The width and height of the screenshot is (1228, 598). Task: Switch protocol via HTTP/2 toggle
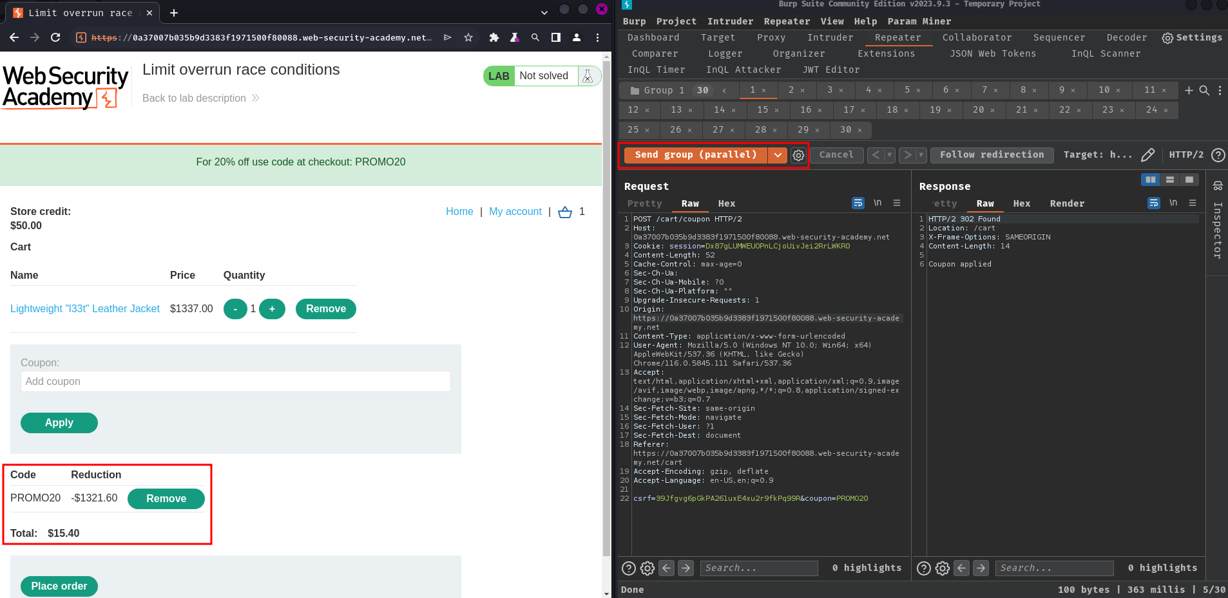point(1186,154)
